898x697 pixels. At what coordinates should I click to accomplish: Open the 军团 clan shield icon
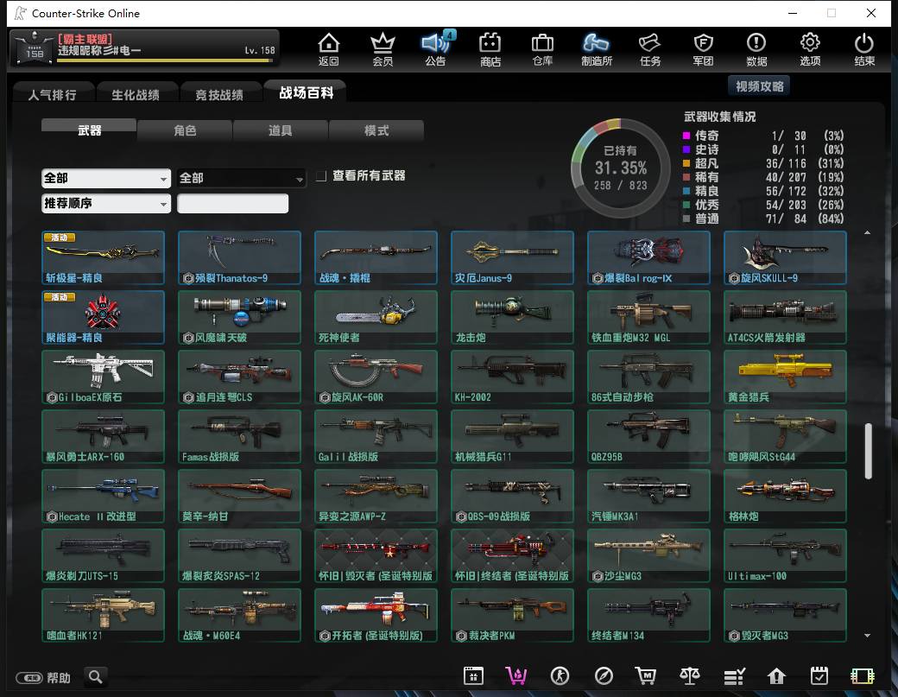(x=703, y=48)
